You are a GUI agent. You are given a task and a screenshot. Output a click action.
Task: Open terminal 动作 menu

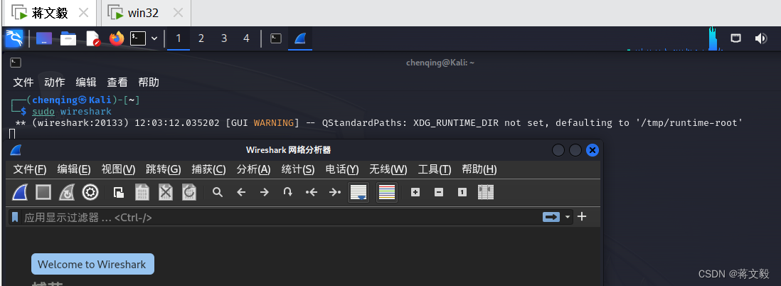click(55, 83)
